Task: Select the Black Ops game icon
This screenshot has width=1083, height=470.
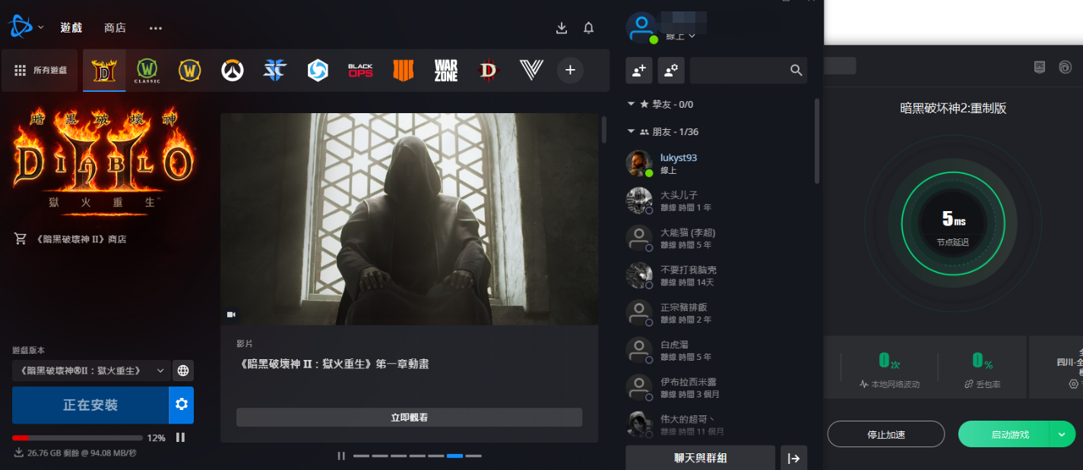Action: click(360, 71)
